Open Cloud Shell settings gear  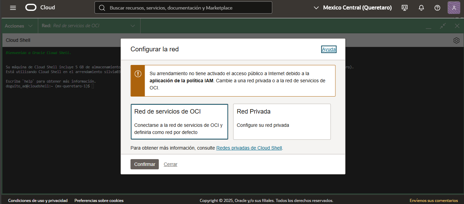point(456,40)
